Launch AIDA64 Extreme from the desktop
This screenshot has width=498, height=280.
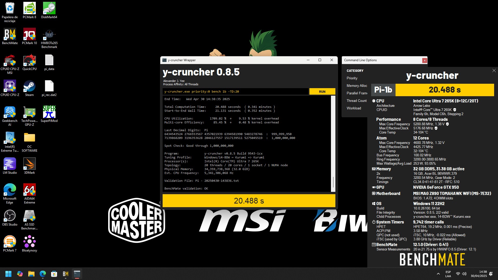[29, 194]
